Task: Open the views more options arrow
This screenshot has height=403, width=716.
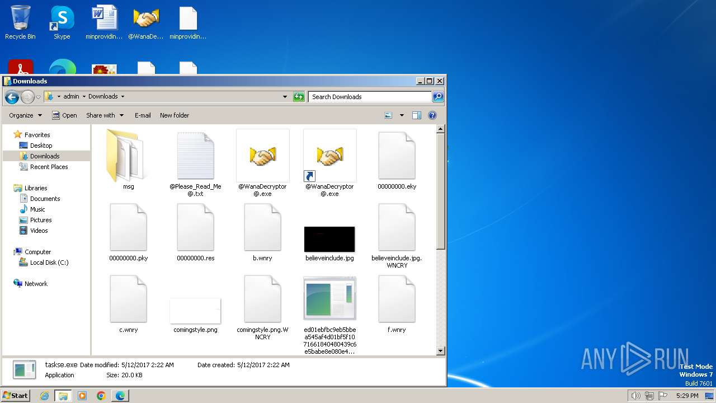Action: click(x=401, y=115)
